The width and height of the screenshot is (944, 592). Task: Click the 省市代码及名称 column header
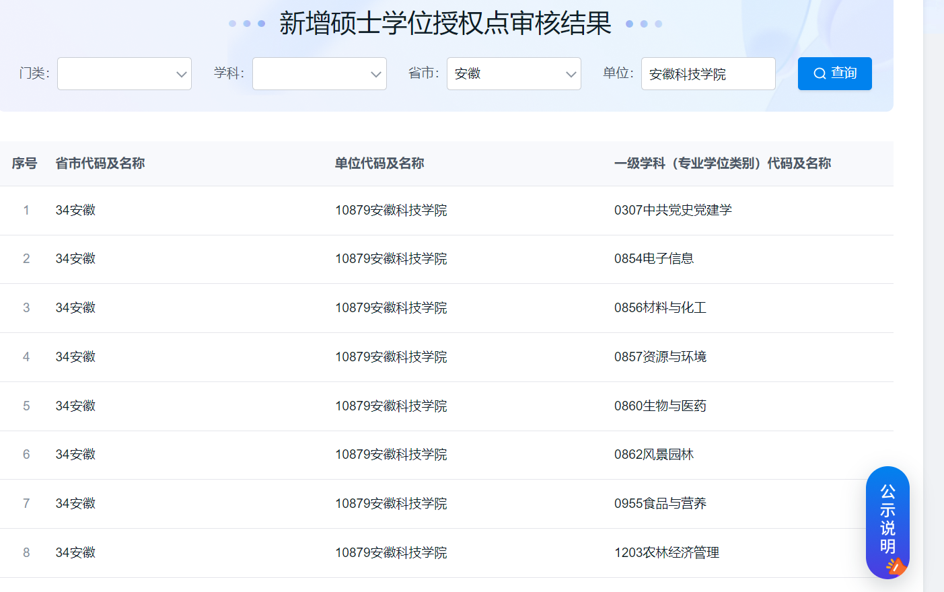(x=100, y=163)
